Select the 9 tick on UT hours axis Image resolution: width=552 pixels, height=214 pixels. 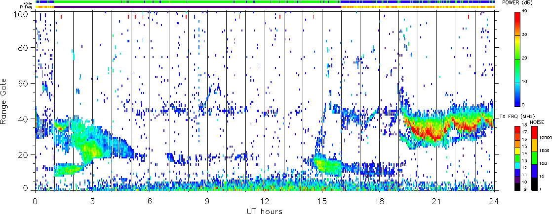tap(207, 201)
